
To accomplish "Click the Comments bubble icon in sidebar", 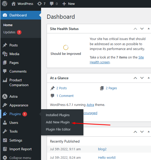I will (5, 71).
